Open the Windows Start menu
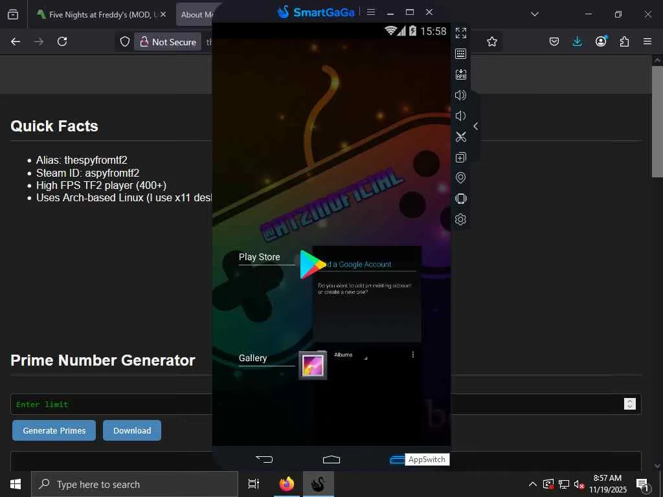Screen dimensions: 663x497 pyautogui.click(x=16, y=484)
